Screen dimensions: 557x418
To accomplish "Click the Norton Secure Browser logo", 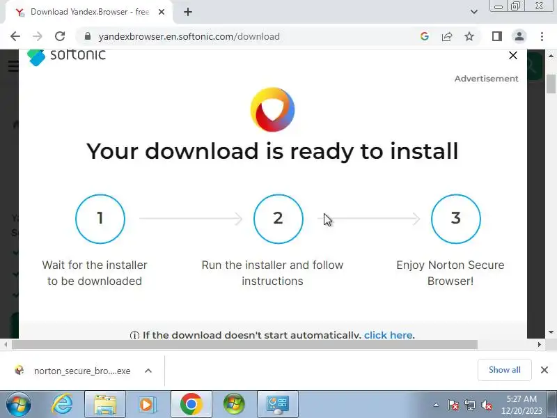I will [272, 109].
